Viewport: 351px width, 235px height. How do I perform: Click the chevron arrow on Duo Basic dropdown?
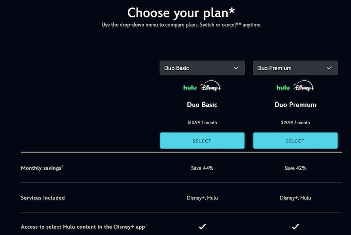(x=236, y=68)
